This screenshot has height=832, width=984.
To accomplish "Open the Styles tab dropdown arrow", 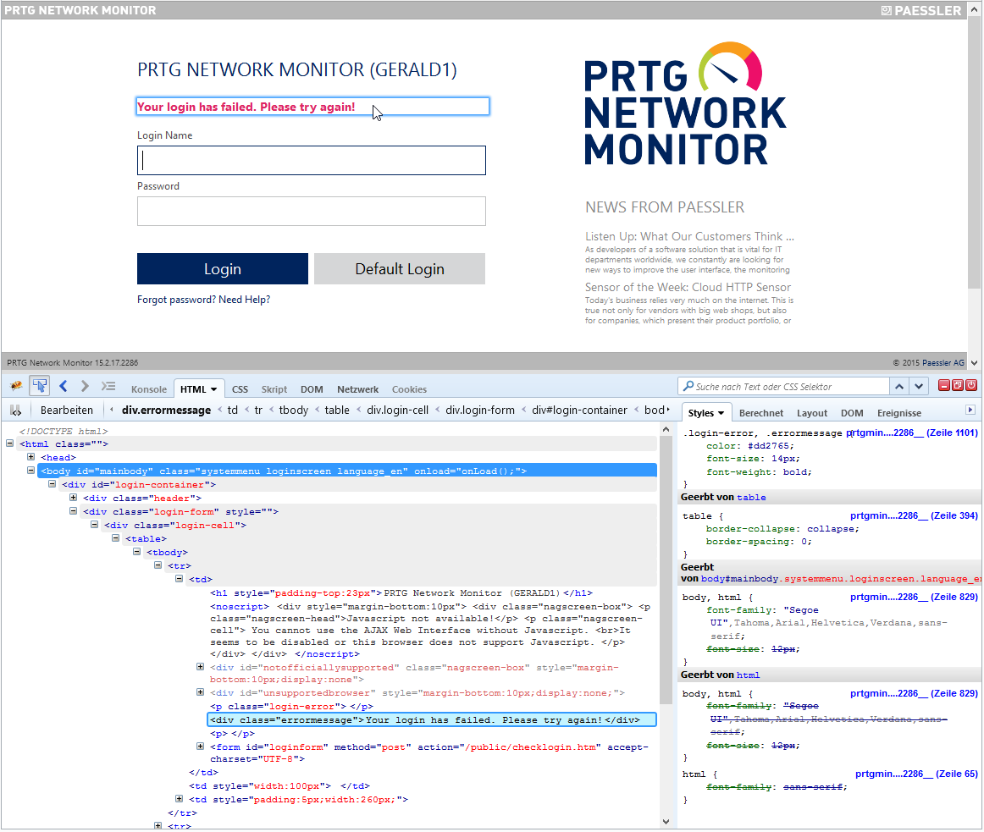I will [x=721, y=413].
